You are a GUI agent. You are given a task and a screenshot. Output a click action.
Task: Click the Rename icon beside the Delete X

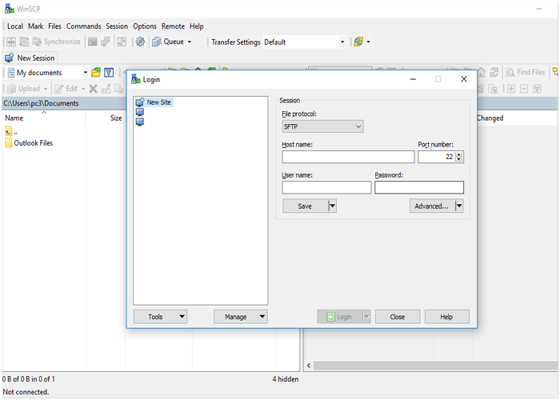[106, 89]
